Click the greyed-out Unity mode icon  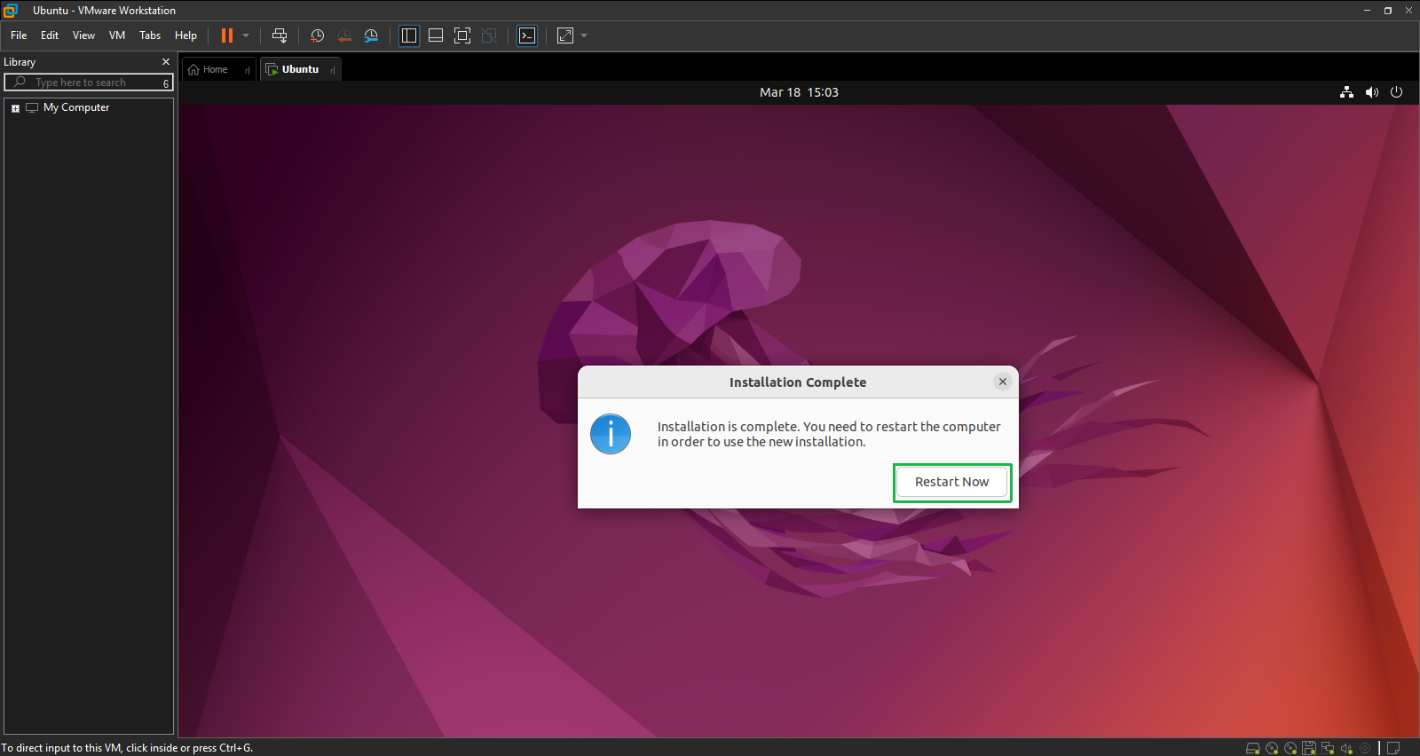tap(489, 35)
